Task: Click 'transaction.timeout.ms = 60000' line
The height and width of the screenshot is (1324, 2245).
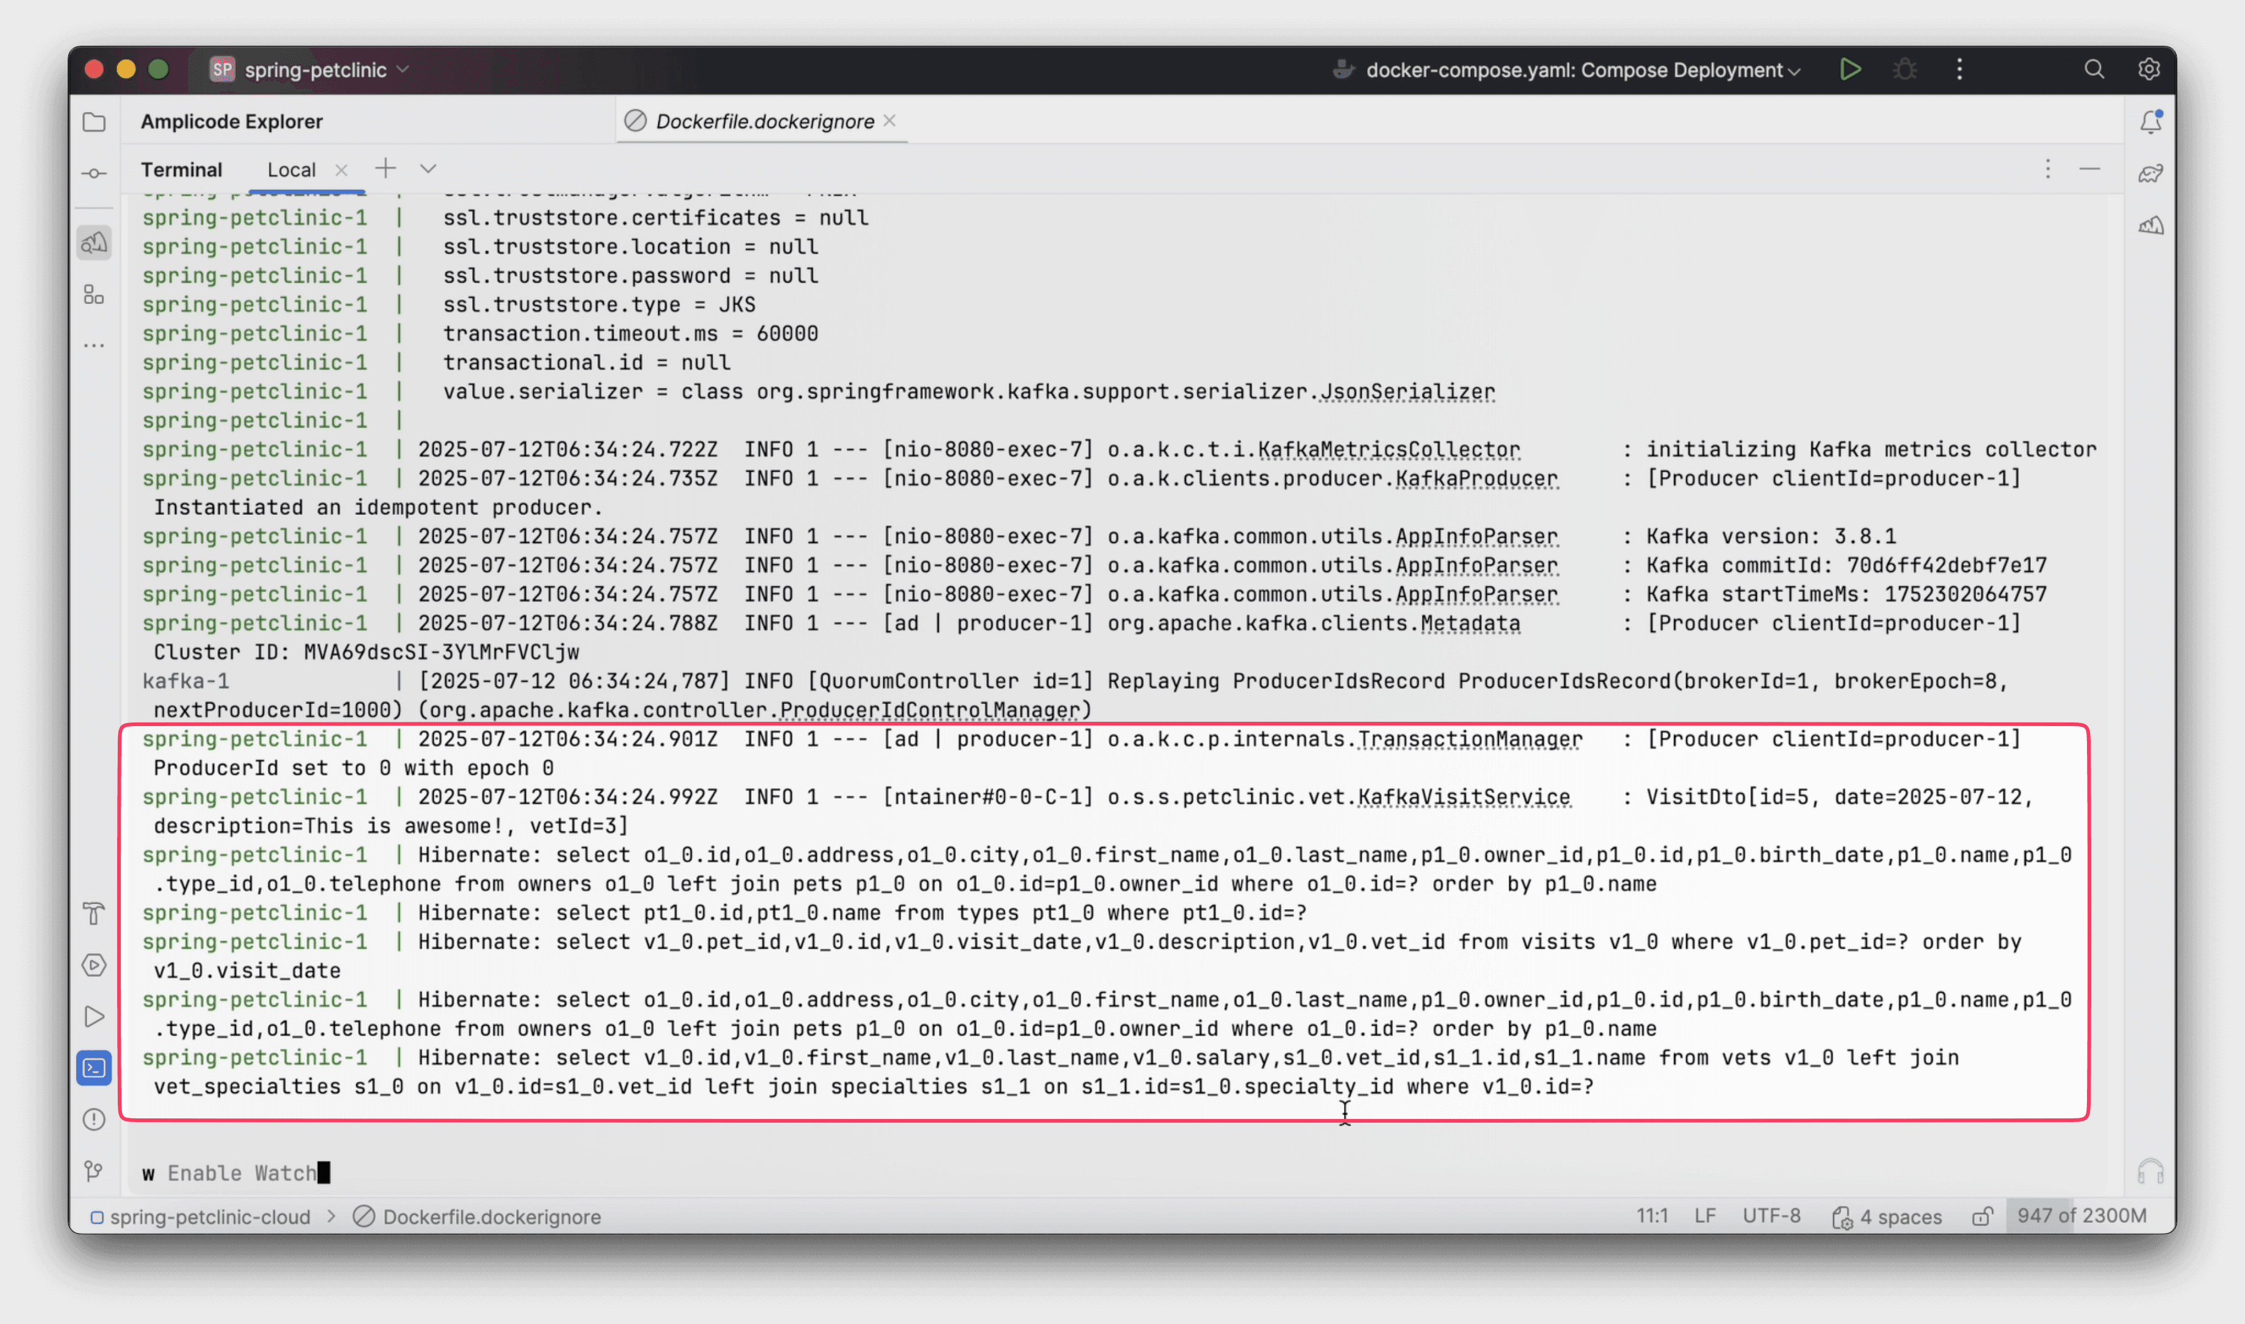Action: (631, 334)
